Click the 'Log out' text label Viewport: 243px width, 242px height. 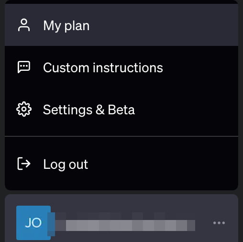click(x=66, y=165)
